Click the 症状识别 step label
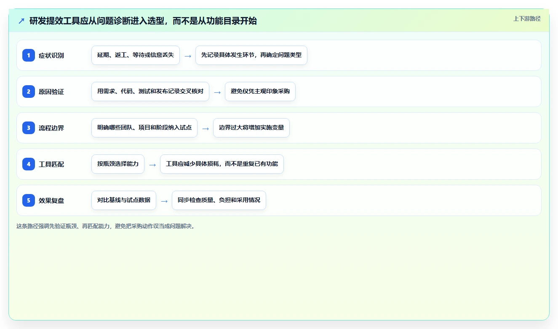The height and width of the screenshot is (329, 558). pyautogui.click(x=51, y=55)
